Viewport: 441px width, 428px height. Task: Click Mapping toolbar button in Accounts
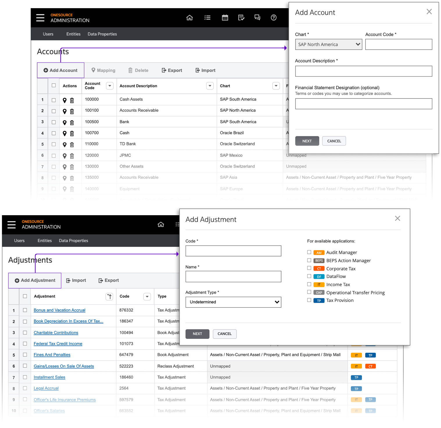pyautogui.click(x=103, y=70)
